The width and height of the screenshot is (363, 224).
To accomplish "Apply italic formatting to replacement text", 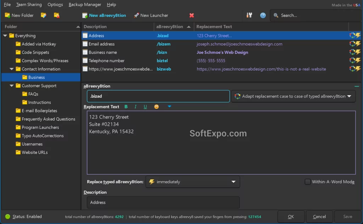I will (135, 107).
